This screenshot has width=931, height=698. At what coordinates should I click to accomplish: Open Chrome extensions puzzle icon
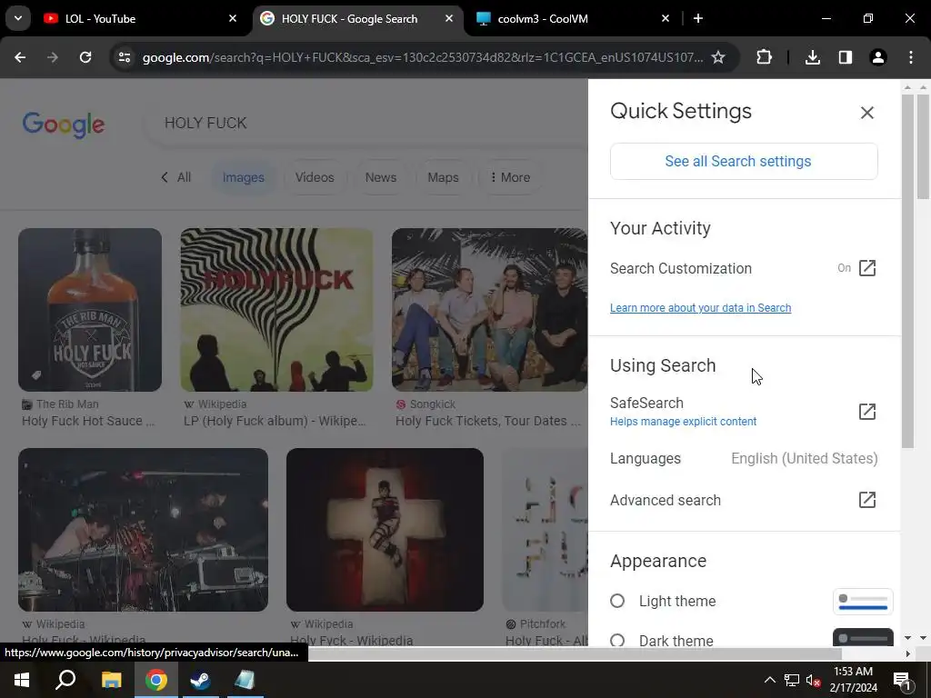coord(764,57)
